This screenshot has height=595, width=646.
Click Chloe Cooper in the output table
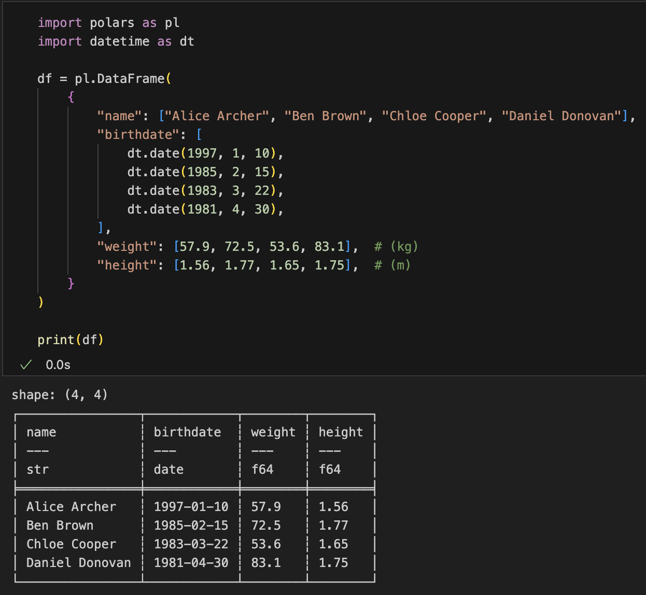pyautogui.click(x=71, y=544)
